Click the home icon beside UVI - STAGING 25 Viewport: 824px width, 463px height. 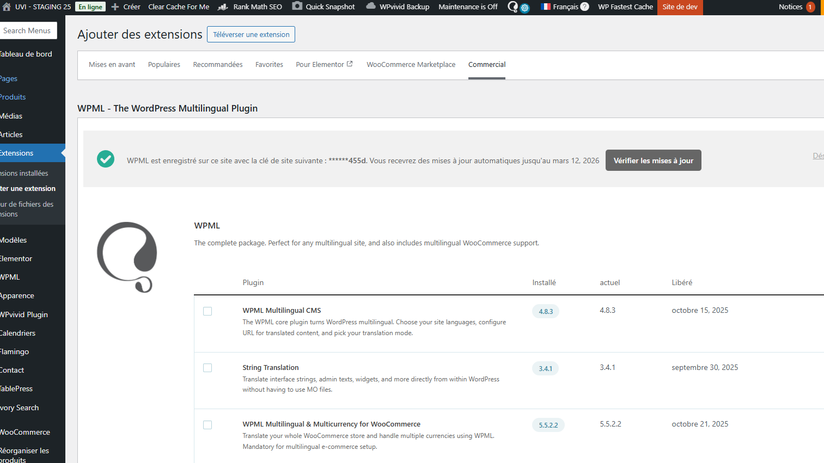(x=7, y=7)
